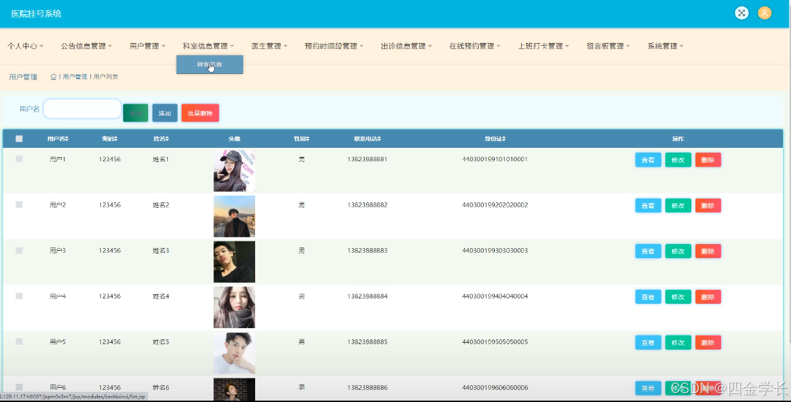This screenshot has height=402, width=791.
Task: Click phone number 13823888883
Action: point(368,250)
